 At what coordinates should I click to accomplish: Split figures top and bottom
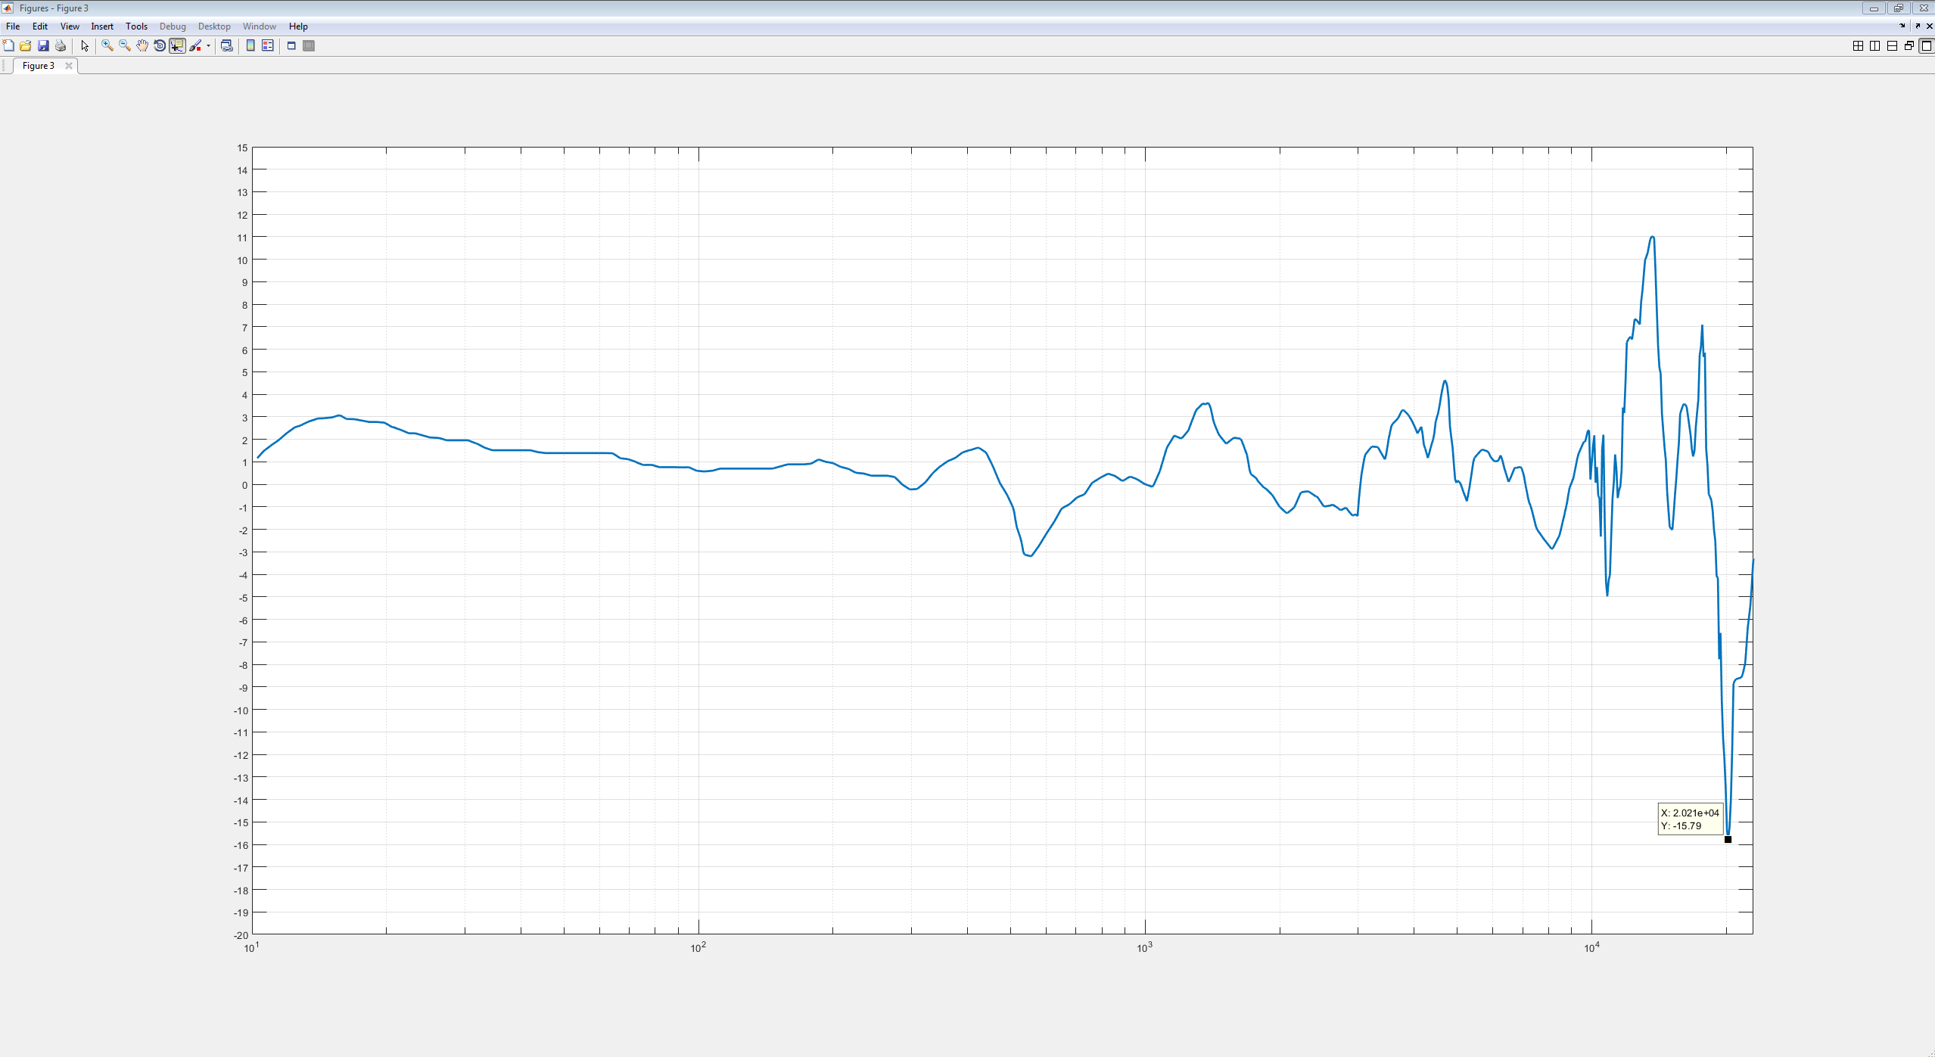(x=1892, y=45)
